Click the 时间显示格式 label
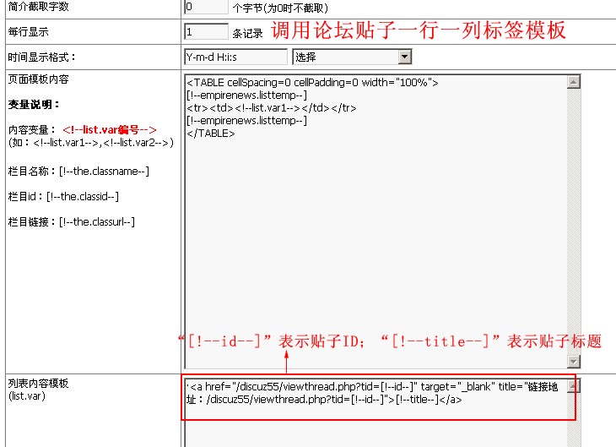The height and width of the screenshot is (447, 616). click(41, 57)
